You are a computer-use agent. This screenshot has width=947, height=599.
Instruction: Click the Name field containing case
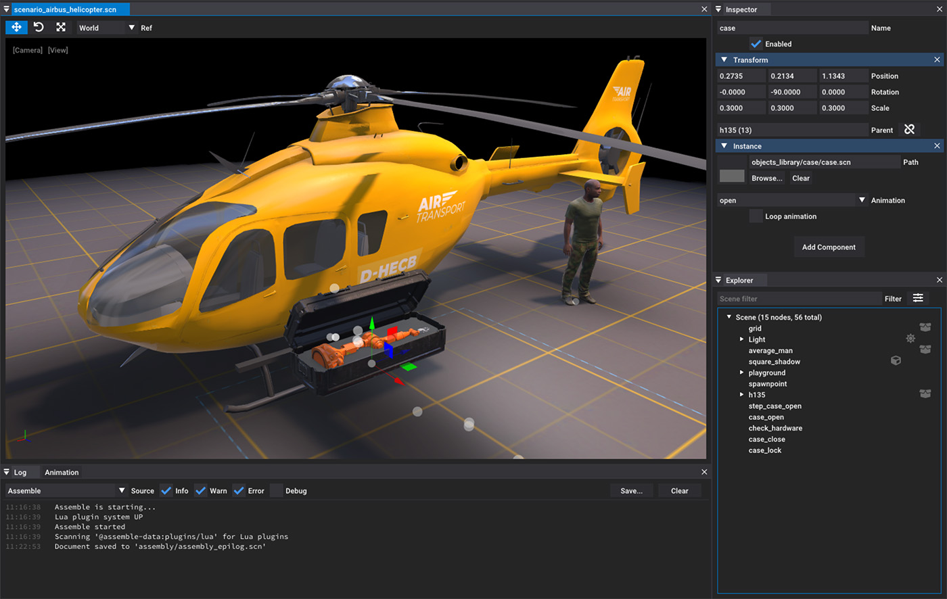[793, 28]
